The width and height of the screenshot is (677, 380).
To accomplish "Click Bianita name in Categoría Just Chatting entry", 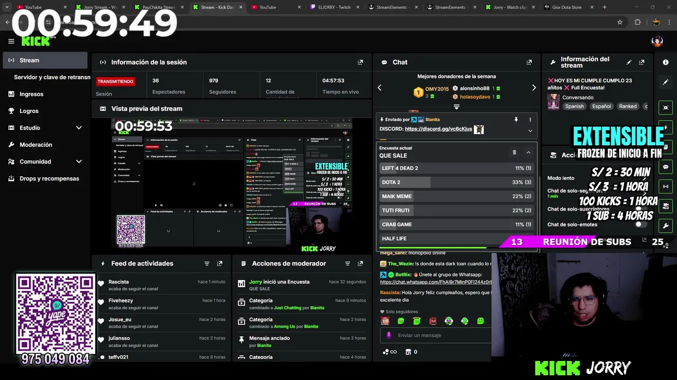I will 317,308.
